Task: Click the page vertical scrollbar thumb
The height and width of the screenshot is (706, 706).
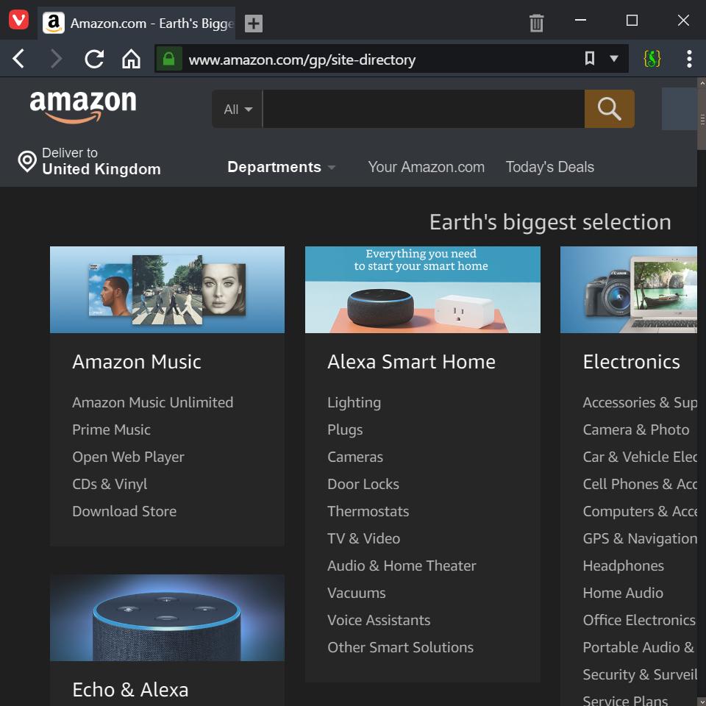Action: (702, 119)
